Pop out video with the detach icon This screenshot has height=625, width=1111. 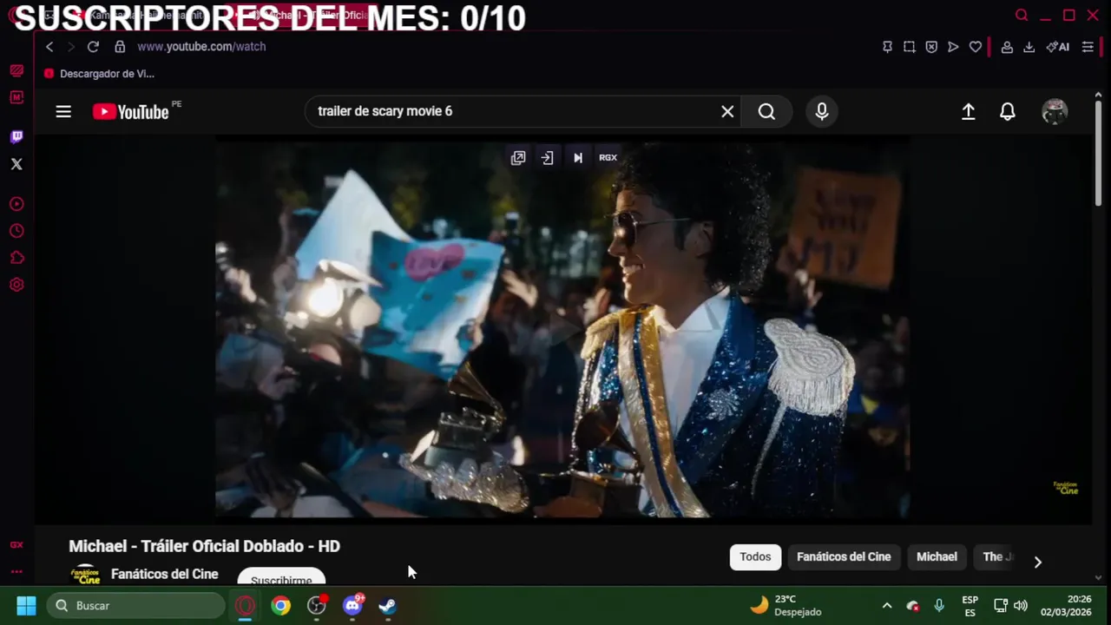pyautogui.click(x=518, y=157)
